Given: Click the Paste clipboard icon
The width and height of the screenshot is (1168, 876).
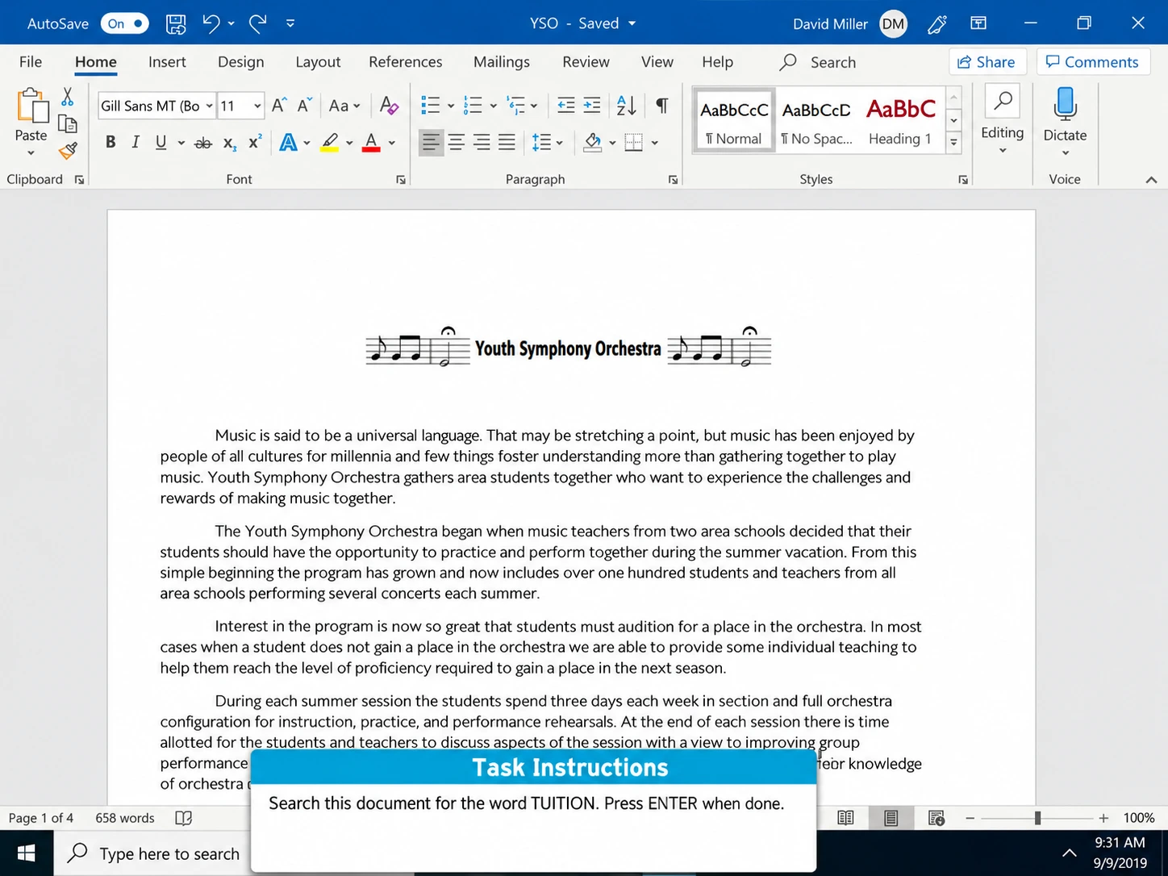Looking at the screenshot, I should coord(31,106).
